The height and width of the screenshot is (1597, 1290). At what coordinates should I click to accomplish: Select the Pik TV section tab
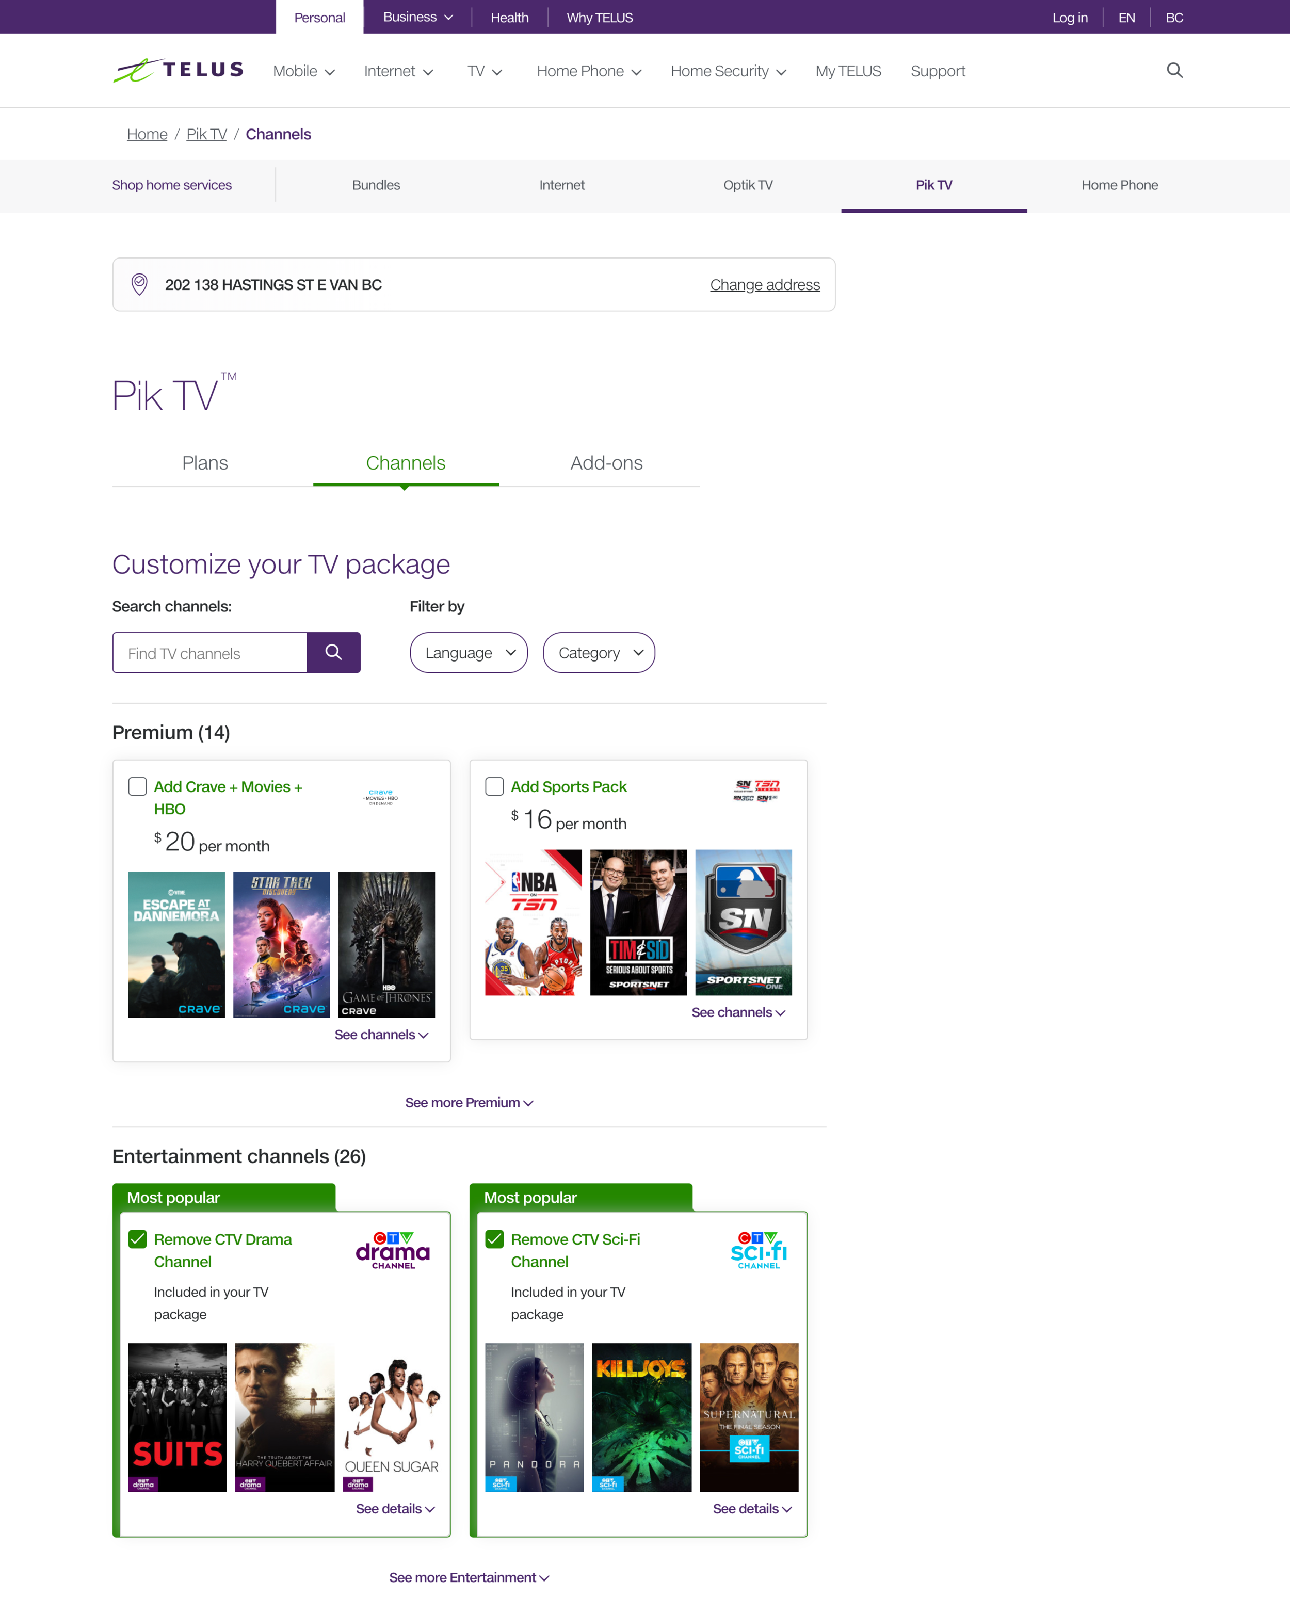click(x=934, y=185)
